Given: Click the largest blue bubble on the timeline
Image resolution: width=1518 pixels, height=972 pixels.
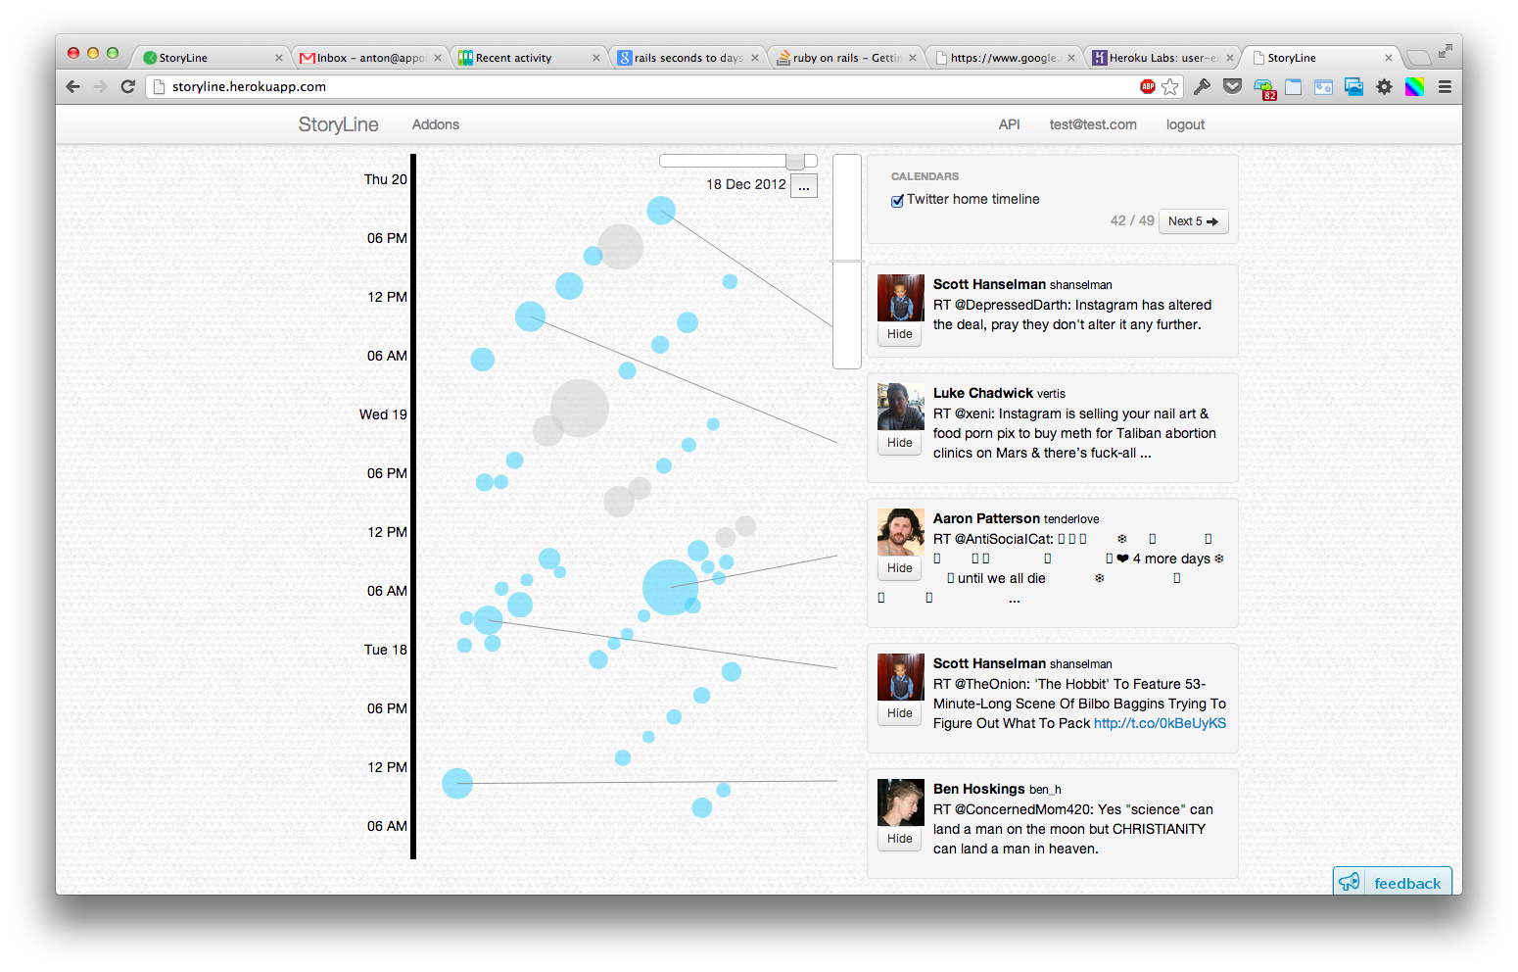Looking at the screenshot, I should pos(670,588).
